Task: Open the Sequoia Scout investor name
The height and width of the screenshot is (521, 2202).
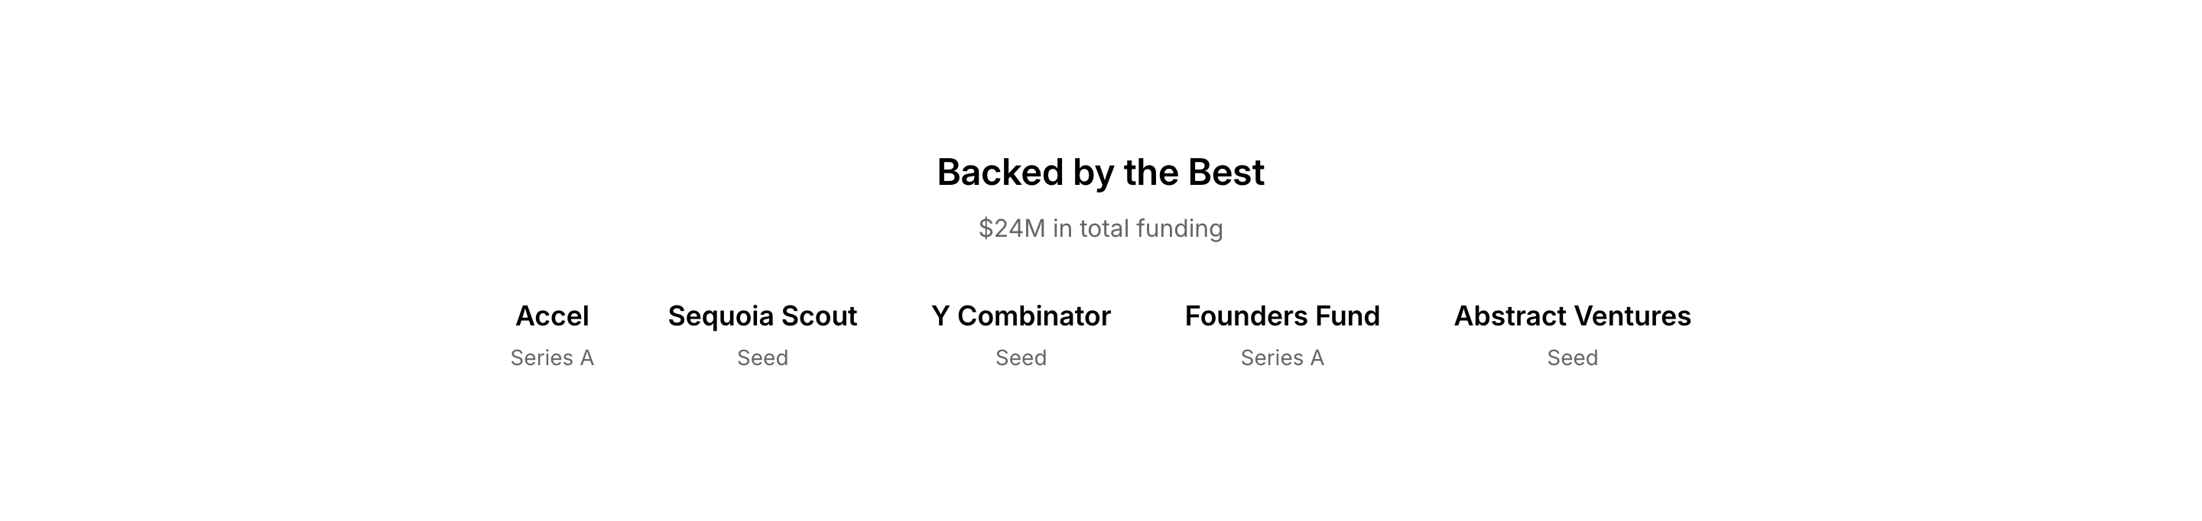Action: click(x=762, y=316)
